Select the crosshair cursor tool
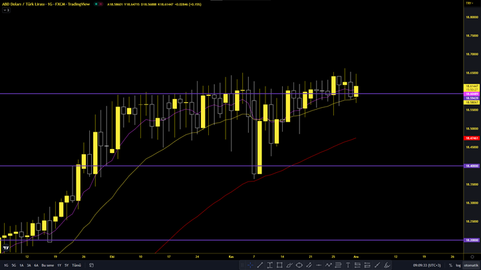Viewport: 481px width, 270px height. coord(250,265)
